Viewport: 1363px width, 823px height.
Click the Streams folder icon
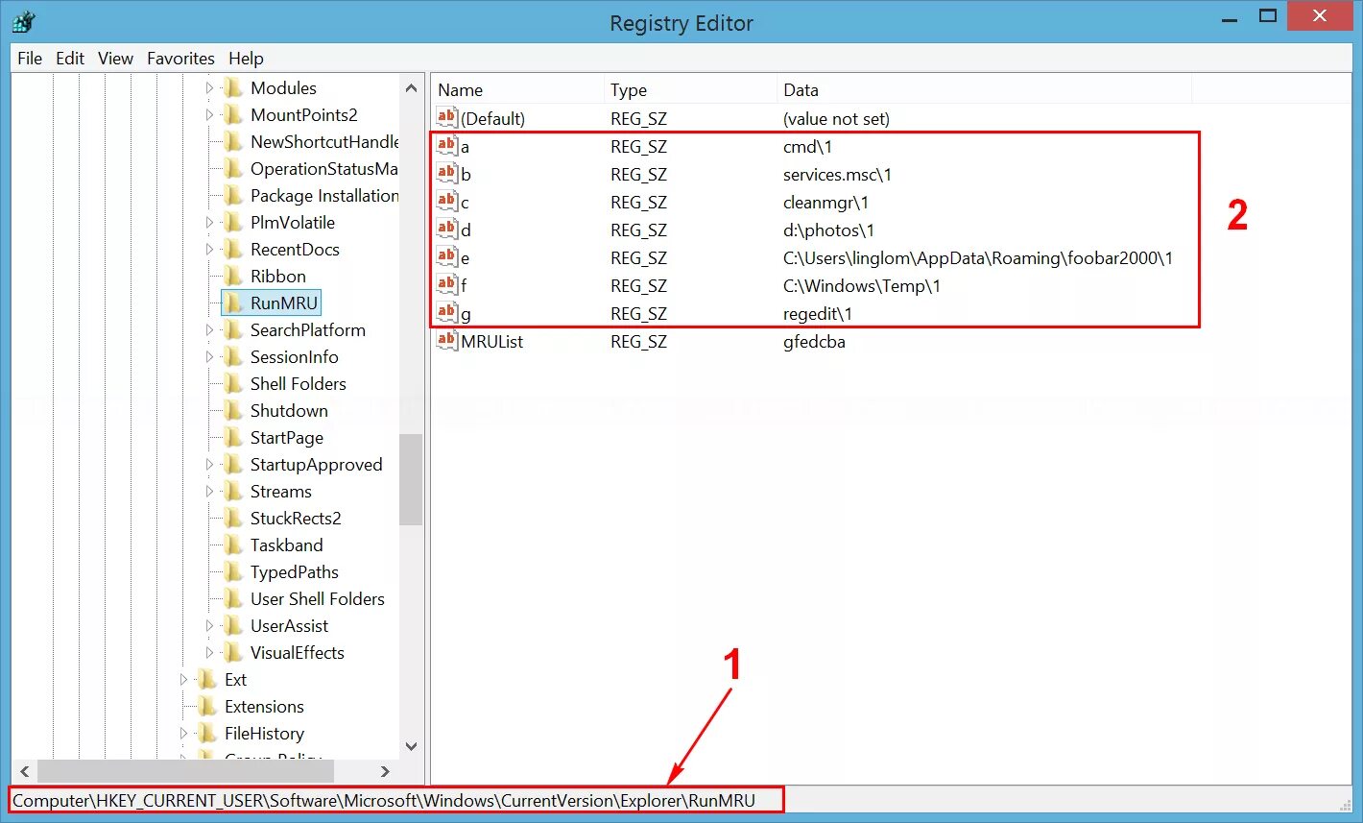[x=233, y=492]
